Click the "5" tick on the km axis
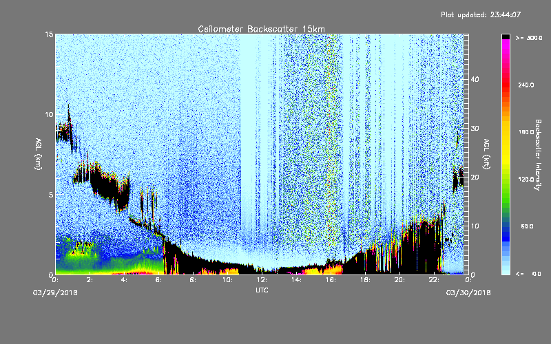 tap(51, 195)
